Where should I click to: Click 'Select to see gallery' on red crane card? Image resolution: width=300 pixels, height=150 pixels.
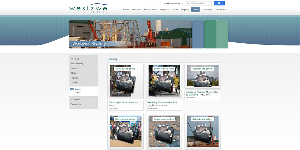click(x=202, y=119)
